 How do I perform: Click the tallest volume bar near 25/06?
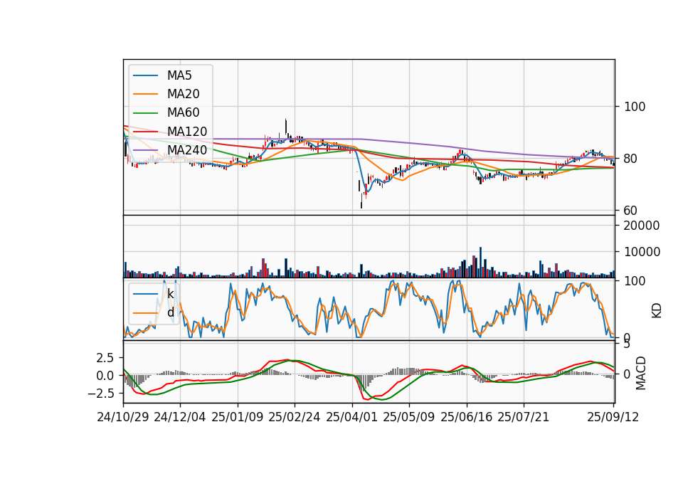click(x=480, y=263)
